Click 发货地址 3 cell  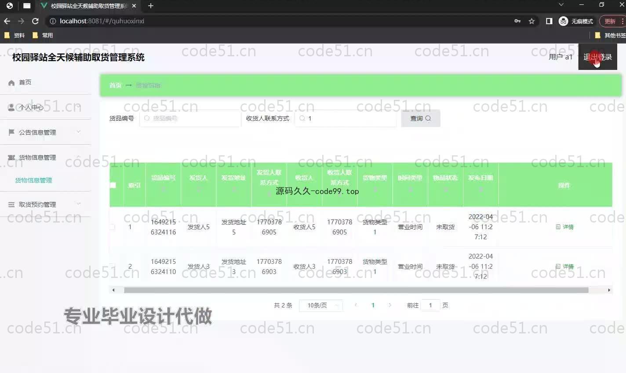tap(234, 267)
